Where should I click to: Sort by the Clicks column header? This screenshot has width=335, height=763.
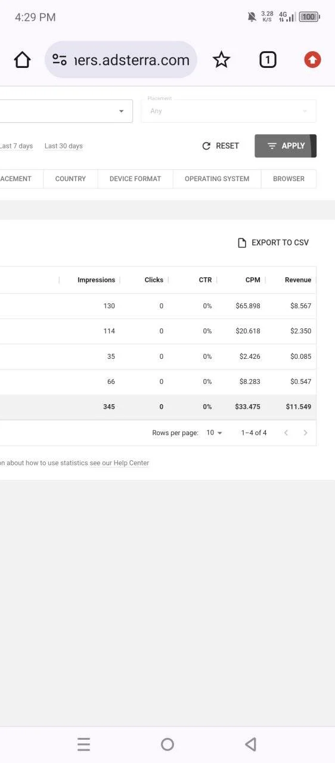(x=154, y=280)
